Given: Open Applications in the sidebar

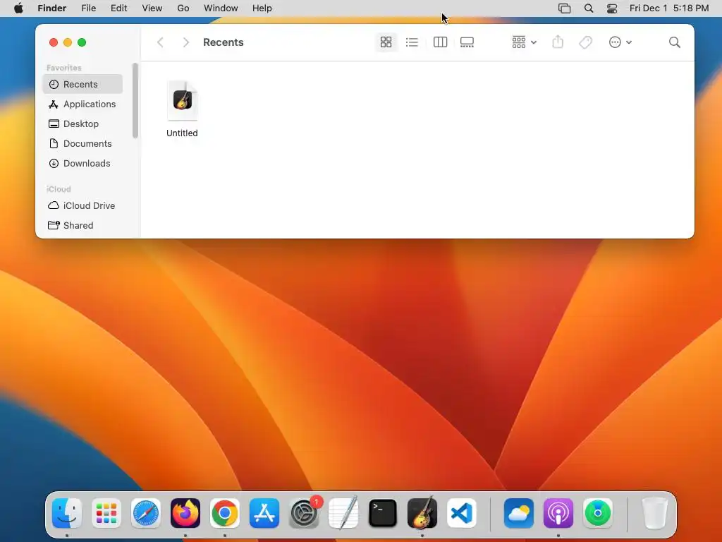Looking at the screenshot, I should [x=83, y=104].
